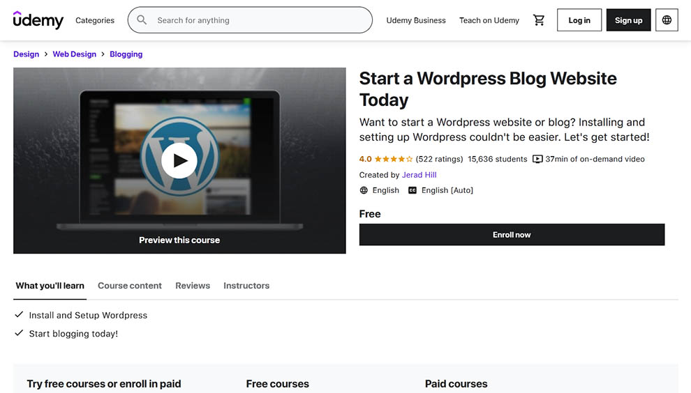Open the shopping cart icon

pyautogui.click(x=539, y=20)
